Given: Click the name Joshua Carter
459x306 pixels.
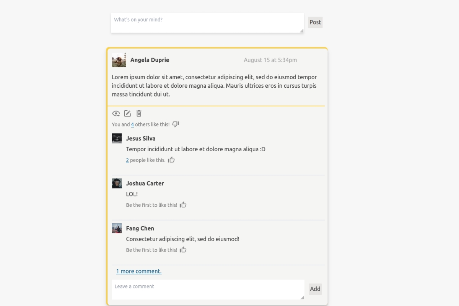Looking at the screenshot, I should point(145,183).
